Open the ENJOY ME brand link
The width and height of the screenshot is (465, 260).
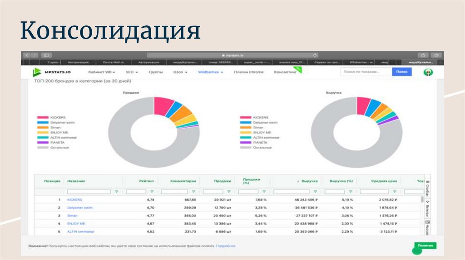[x=76, y=224]
